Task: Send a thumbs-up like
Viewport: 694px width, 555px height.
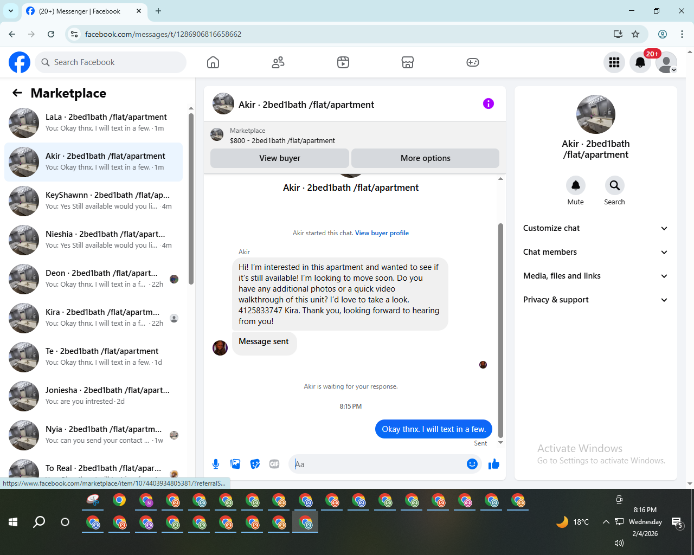Action: (x=494, y=464)
